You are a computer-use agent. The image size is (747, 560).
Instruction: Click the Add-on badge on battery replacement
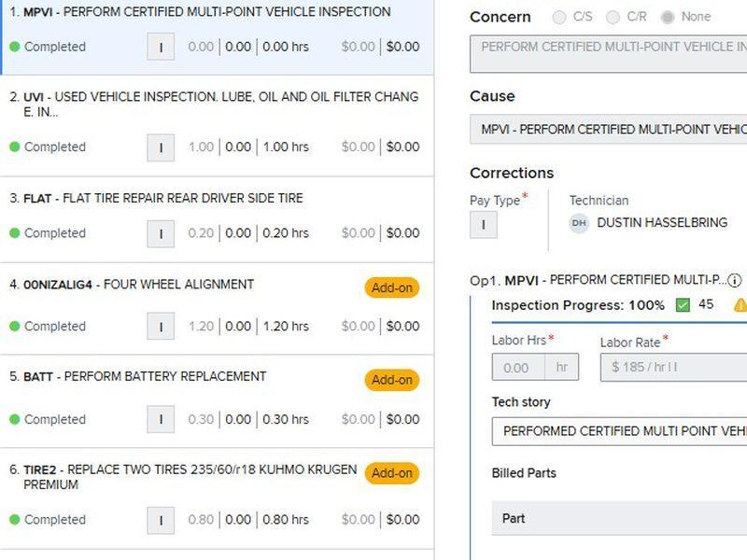click(x=392, y=379)
